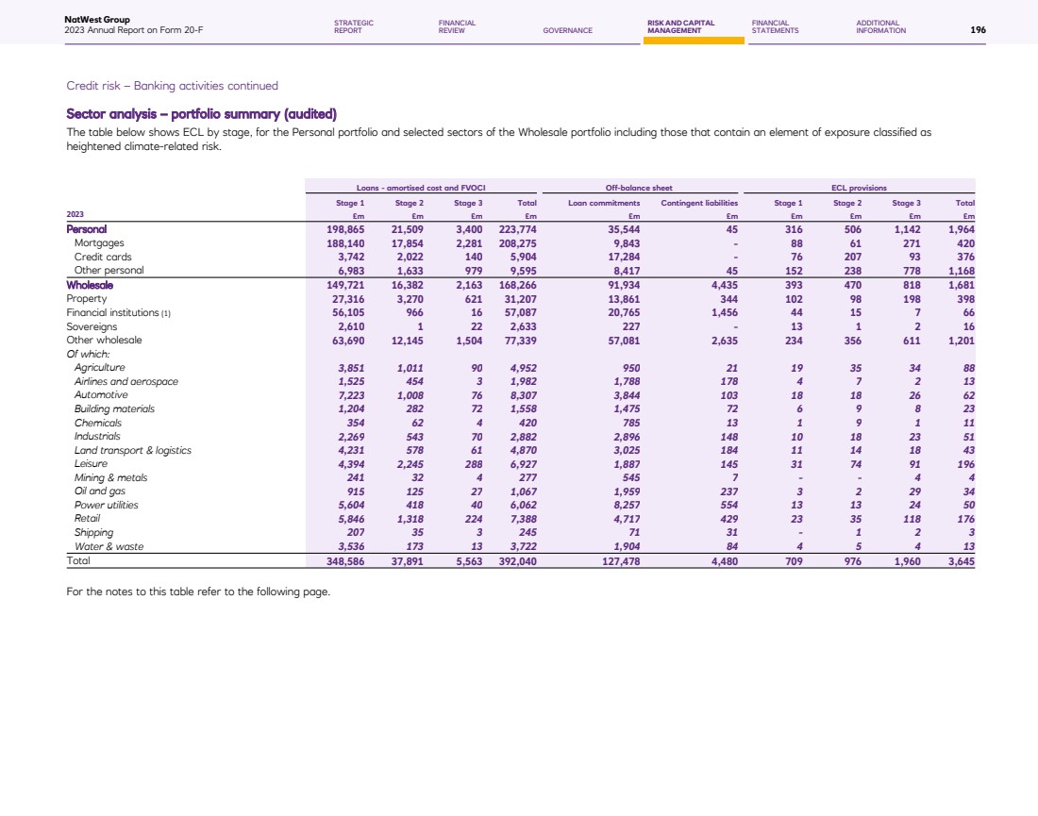
Task: Open the Strategic Report section tab
Action: click(x=354, y=26)
